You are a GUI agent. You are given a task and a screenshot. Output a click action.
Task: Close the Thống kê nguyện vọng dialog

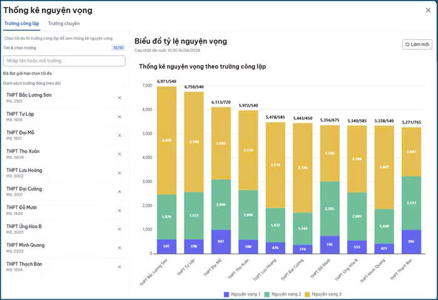(x=427, y=9)
